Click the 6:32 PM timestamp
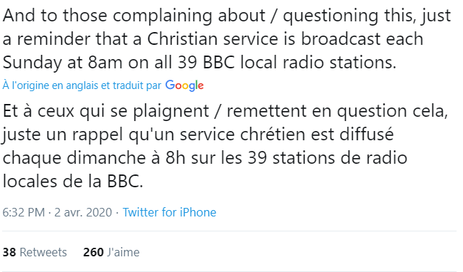Viewport: 463px width, 272px height. click(x=23, y=212)
